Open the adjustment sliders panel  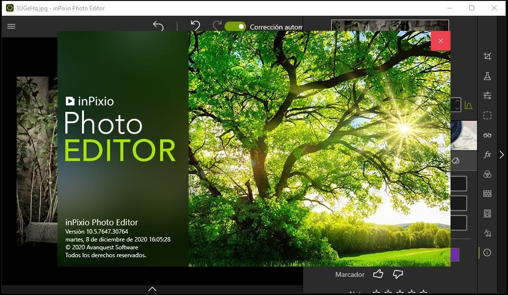click(487, 96)
